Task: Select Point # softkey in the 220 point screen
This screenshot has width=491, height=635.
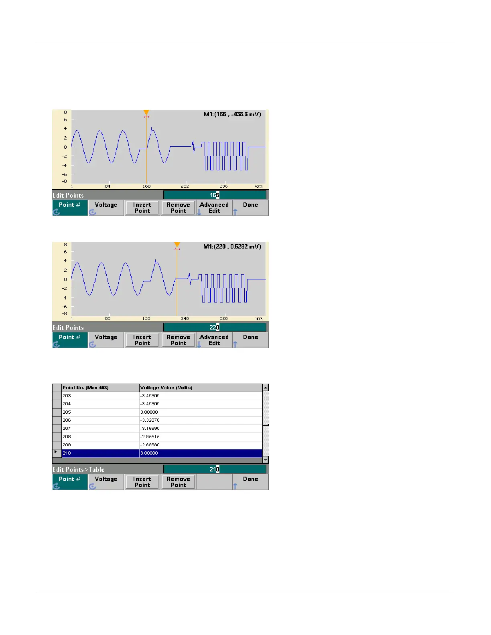Action: tap(70, 340)
